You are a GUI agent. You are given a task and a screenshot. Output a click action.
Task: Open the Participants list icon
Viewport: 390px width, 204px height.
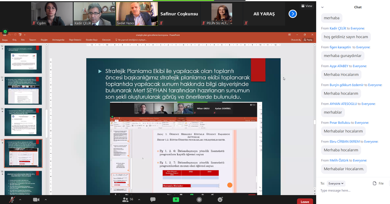(125, 199)
